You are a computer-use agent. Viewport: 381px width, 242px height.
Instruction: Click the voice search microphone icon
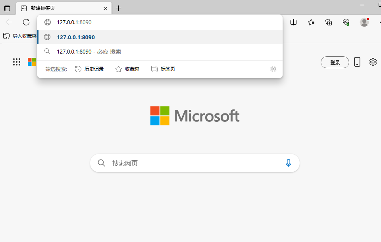288,163
